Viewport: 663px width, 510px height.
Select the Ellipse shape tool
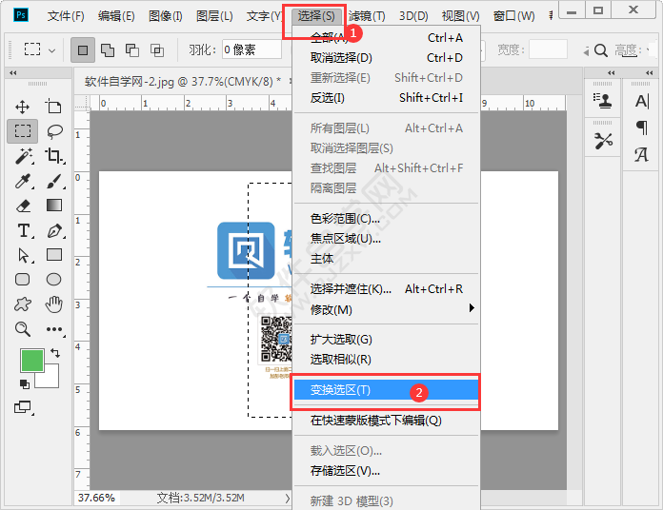[x=53, y=280]
